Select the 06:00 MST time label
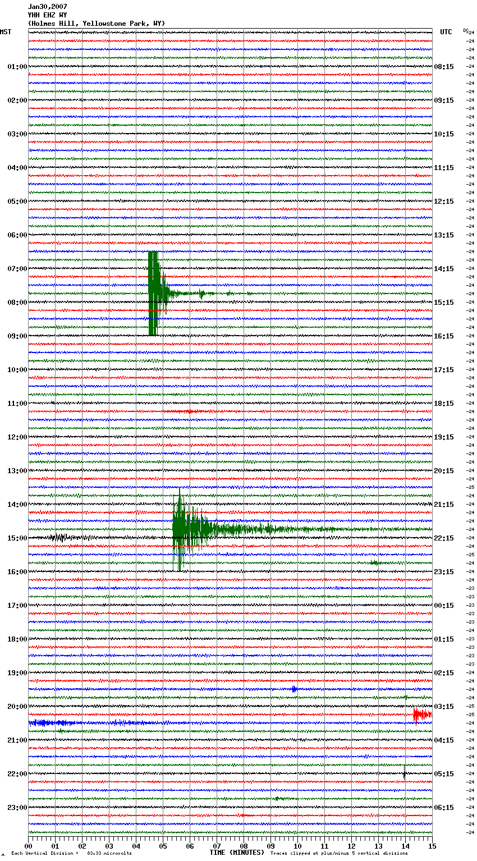This screenshot has width=477, height=861. click(x=17, y=235)
